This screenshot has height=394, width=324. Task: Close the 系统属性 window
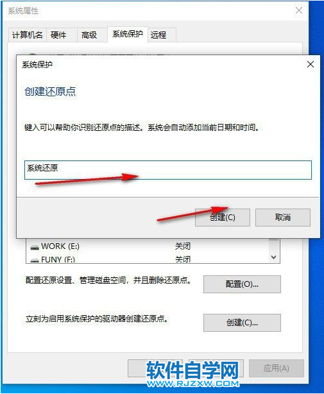(x=299, y=10)
